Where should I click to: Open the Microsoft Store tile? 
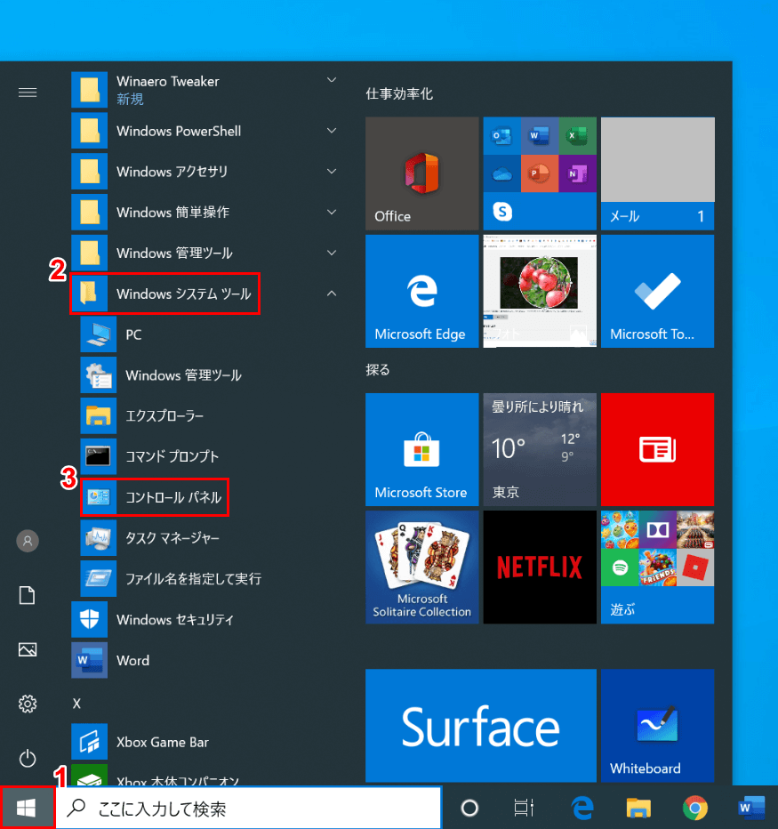pyautogui.click(x=421, y=449)
